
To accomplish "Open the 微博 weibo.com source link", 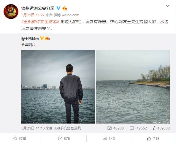I will point(66,15).
